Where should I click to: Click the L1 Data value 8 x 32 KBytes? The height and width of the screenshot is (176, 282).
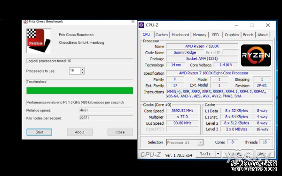(x=236, y=111)
